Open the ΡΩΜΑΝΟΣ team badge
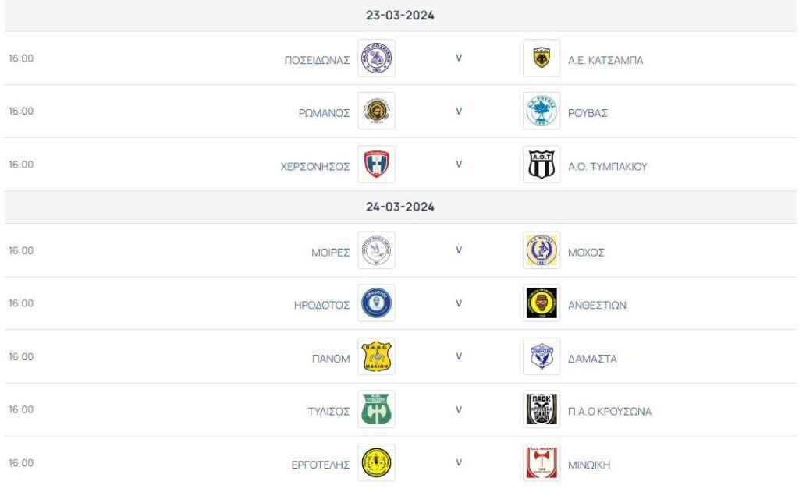The width and height of the screenshot is (799, 492). click(377, 111)
